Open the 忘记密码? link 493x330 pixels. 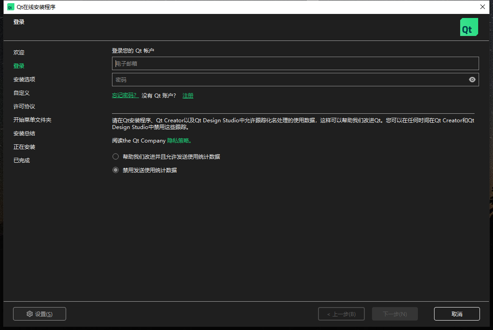125,96
